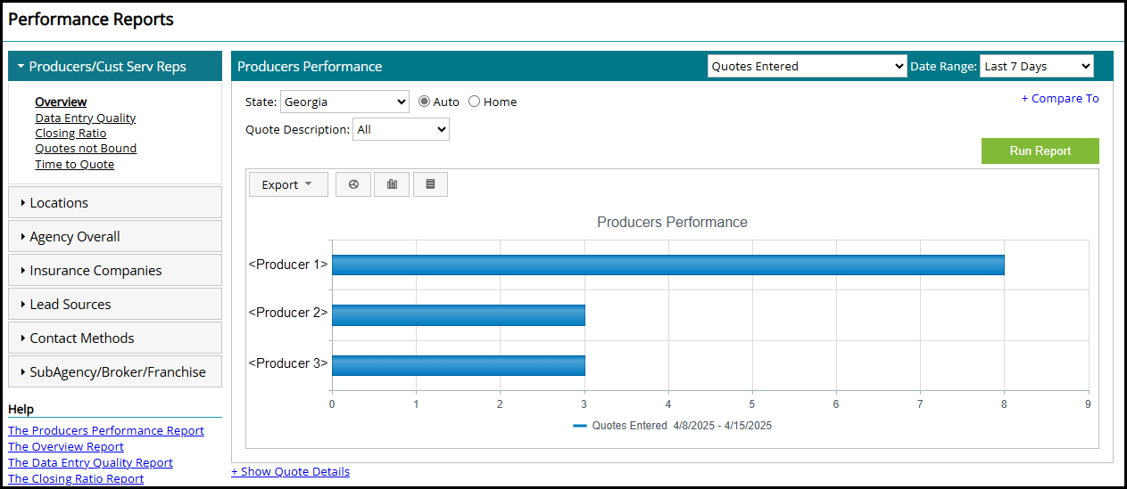Open the Quotes Entered metric dropdown

(808, 66)
